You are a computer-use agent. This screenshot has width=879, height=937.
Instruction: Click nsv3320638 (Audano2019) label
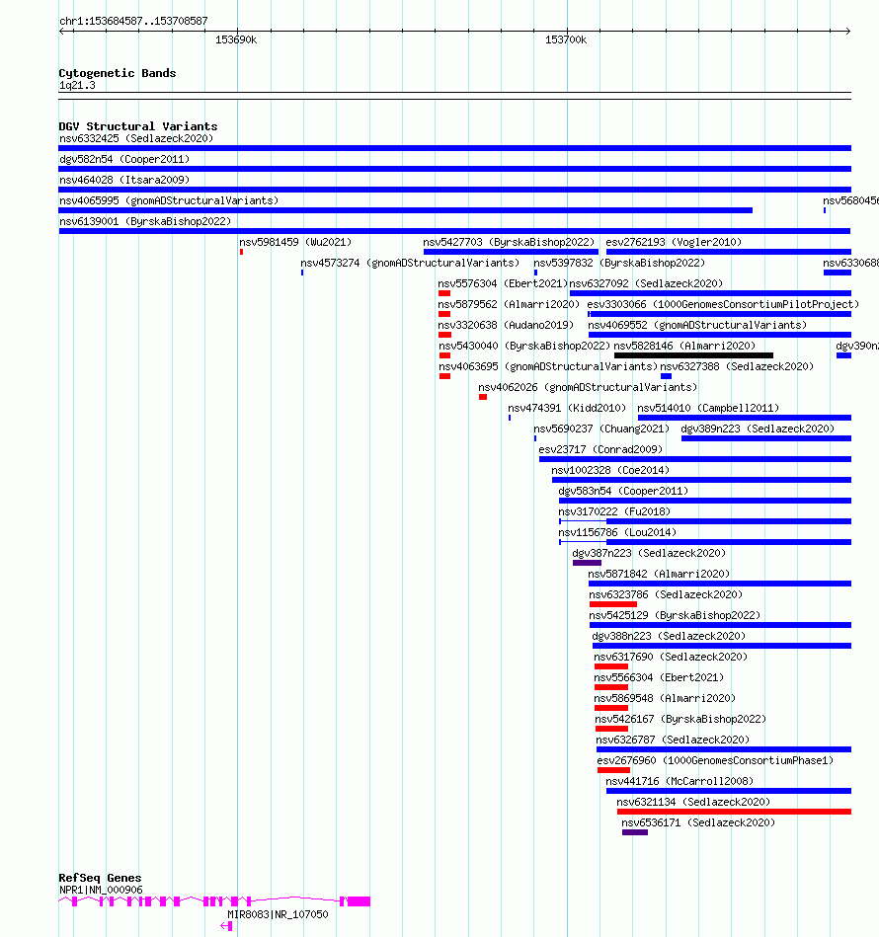[506, 326]
